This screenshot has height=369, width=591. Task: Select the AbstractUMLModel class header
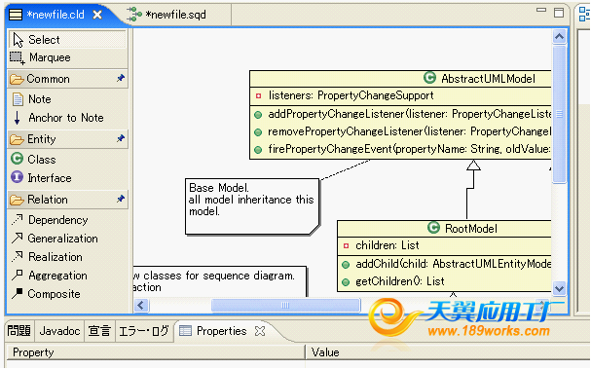[x=401, y=79]
